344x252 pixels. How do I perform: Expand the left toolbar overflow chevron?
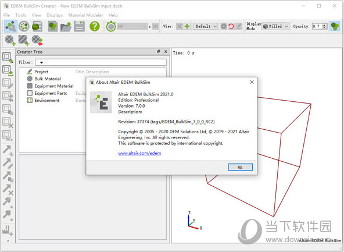(x=8, y=241)
